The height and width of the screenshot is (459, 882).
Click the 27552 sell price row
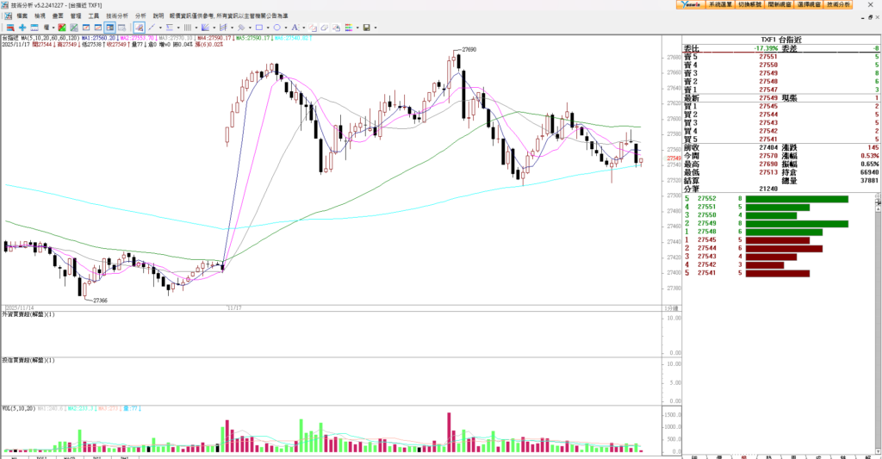[707, 199]
